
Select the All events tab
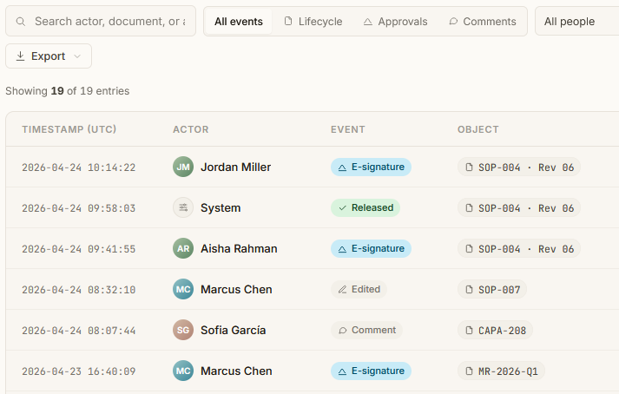point(239,22)
